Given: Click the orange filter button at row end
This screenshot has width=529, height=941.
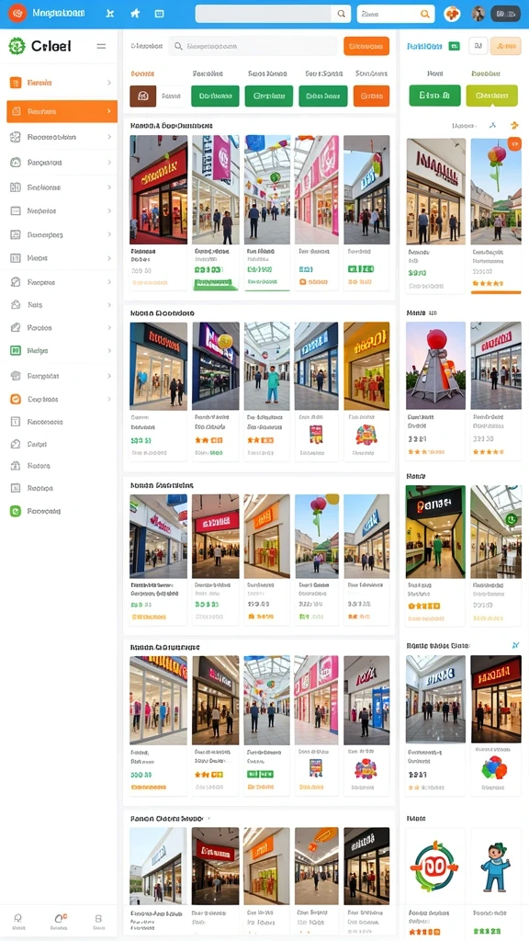Looking at the screenshot, I should (x=371, y=96).
